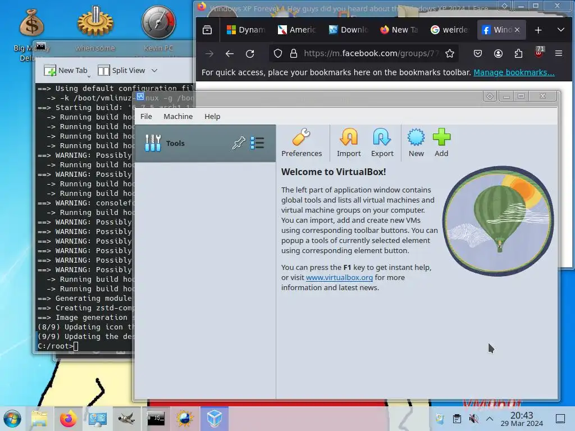Switch to the Americ... tab in Firefox
This screenshot has height=431, width=575.
pyautogui.click(x=297, y=30)
